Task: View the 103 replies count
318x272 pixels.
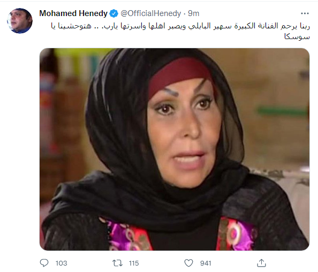Action: pyautogui.click(x=61, y=263)
